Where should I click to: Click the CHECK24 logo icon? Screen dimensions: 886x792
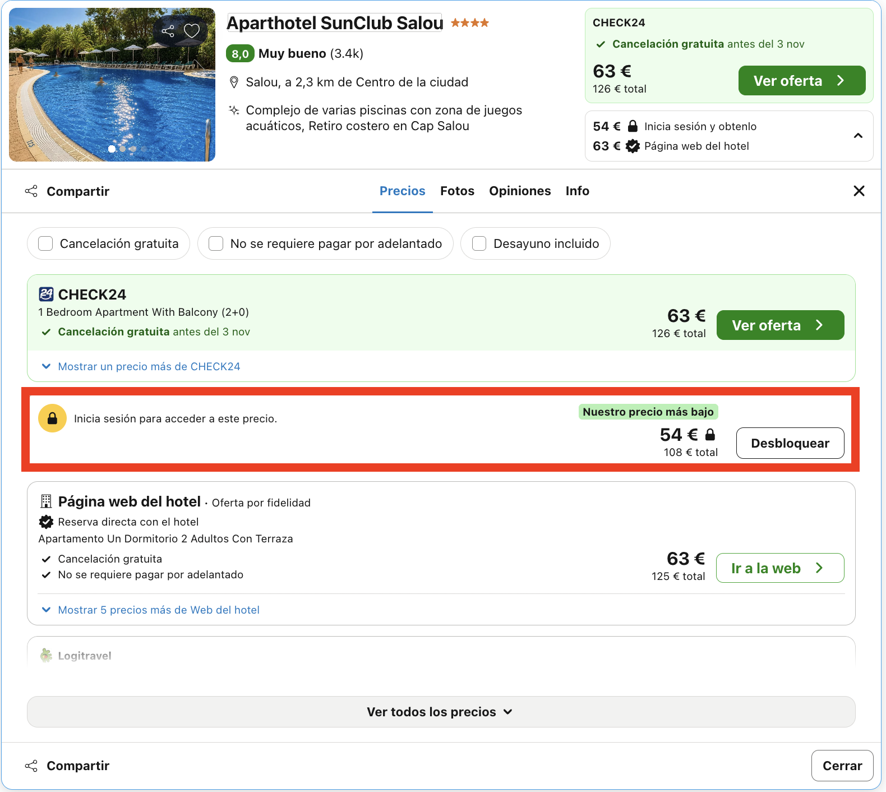(46, 294)
